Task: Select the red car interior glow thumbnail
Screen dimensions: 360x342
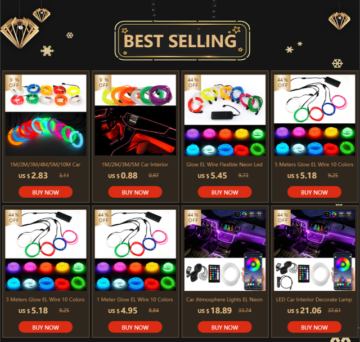Action: (135, 131)
